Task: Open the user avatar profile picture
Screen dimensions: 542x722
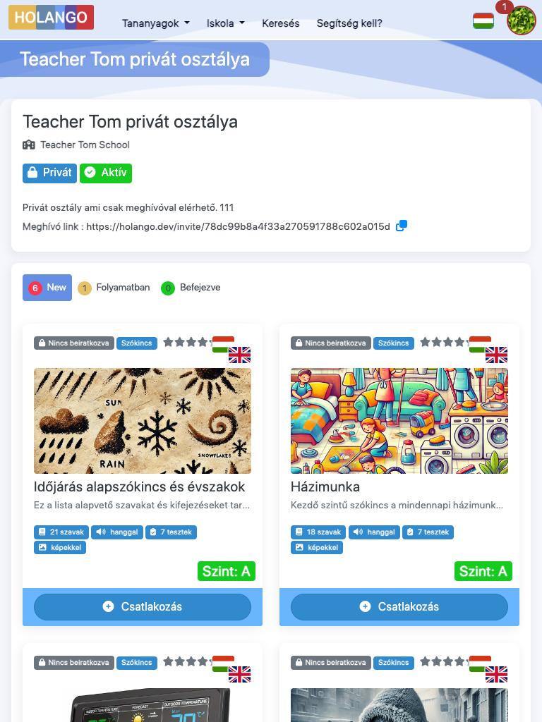Action: (522, 20)
